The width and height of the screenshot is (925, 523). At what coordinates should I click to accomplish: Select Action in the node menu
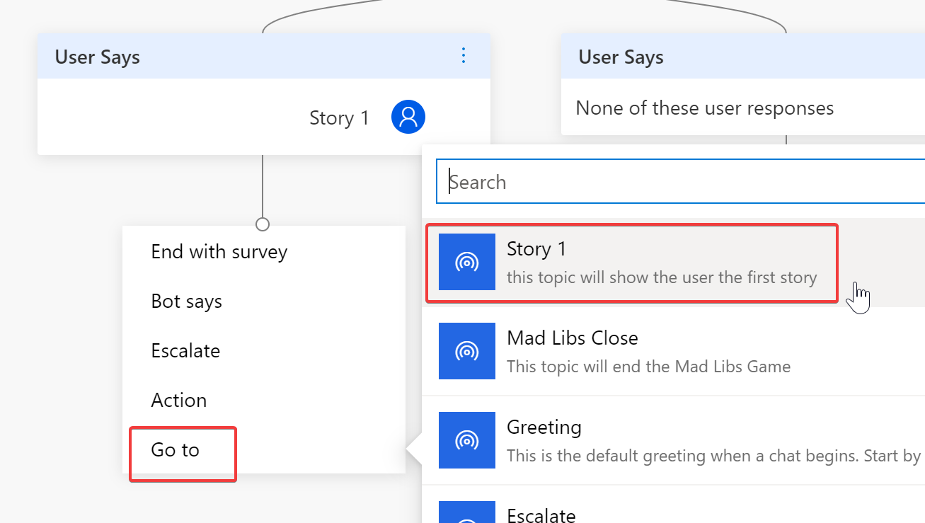tap(178, 401)
